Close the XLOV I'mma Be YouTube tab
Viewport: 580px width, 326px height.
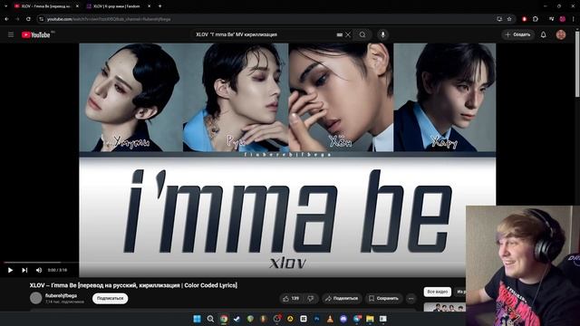coord(77,6)
